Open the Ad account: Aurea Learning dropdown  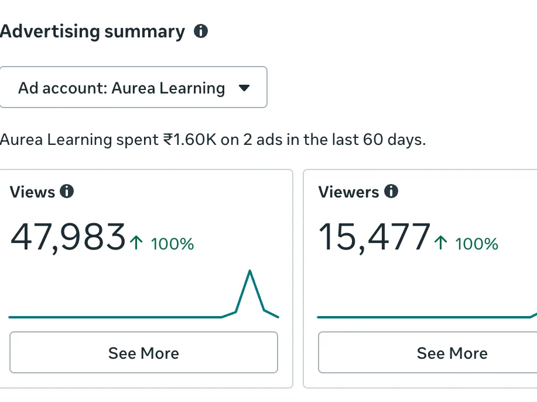(x=133, y=87)
